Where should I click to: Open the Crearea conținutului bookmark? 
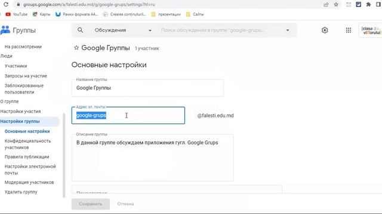124,14
